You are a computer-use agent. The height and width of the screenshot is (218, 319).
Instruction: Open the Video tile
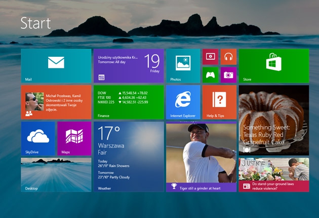(211, 57)
